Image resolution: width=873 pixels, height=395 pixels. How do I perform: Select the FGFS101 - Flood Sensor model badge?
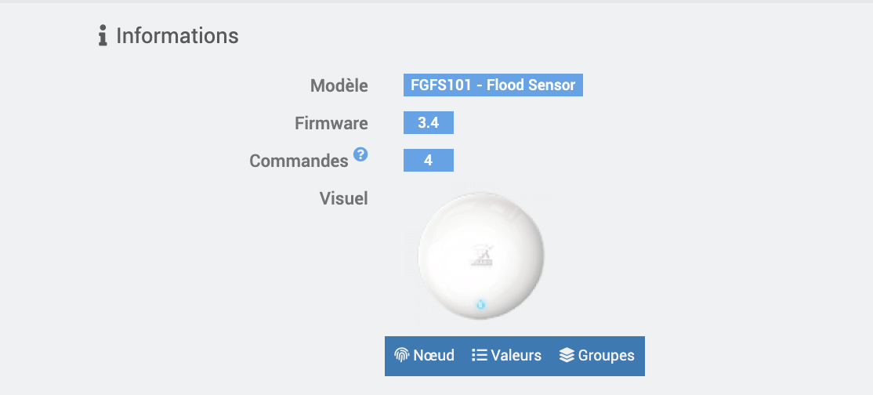493,85
